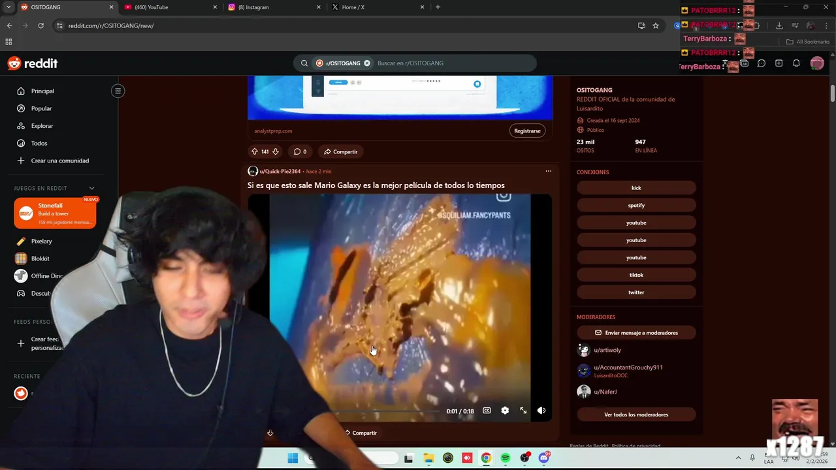Open the kick connection link
The image size is (836, 470).
coord(636,188)
